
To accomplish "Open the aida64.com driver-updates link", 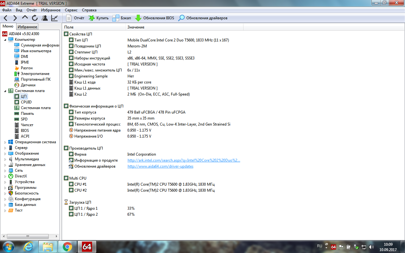I will click(160, 166).
